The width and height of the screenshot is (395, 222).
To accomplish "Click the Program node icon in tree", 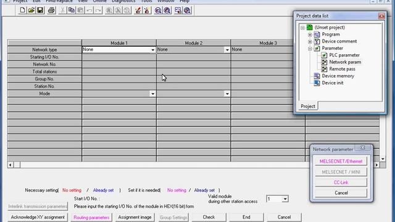I will (x=317, y=35).
